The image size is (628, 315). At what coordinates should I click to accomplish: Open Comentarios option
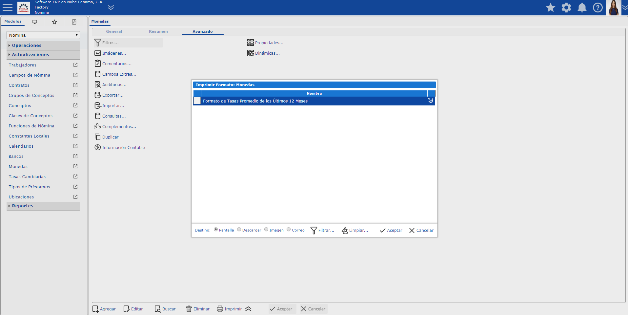coord(113,64)
